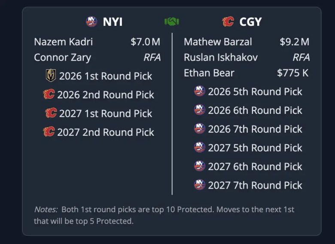Click Islanders logo beside 2026 6th Round Pick
Screen dimensions: 335x244
tap(199, 110)
